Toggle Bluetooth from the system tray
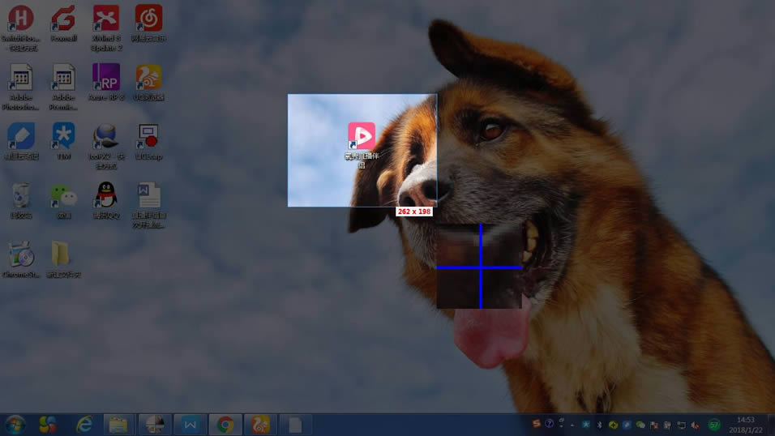 pyautogui.click(x=600, y=425)
